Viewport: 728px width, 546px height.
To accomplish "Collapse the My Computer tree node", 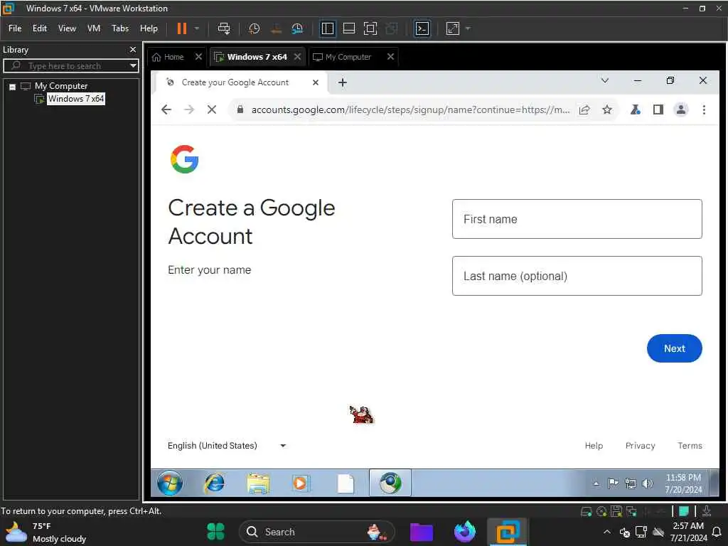I will point(13,86).
